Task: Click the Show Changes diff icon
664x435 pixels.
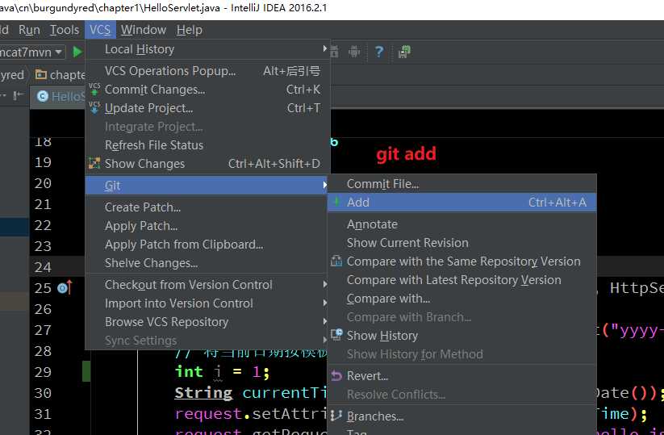Action: tap(94, 163)
